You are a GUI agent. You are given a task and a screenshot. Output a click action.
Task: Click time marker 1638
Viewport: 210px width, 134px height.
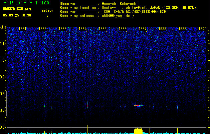(x=162, y=29)
